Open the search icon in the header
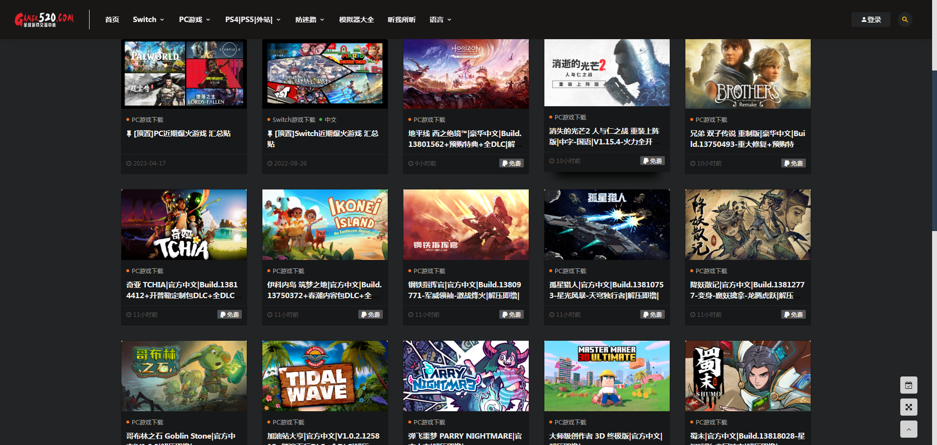Image resolution: width=937 pixels, height=445 pixels. click(x=905, y=20)
